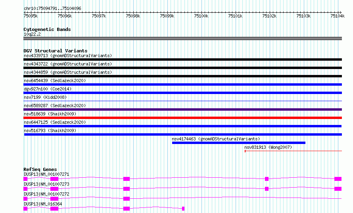The width and height of the screenshot is (353, 213).
Task: Click the third exon of DUSP13|NM_001007273
Action: (127, 189)
